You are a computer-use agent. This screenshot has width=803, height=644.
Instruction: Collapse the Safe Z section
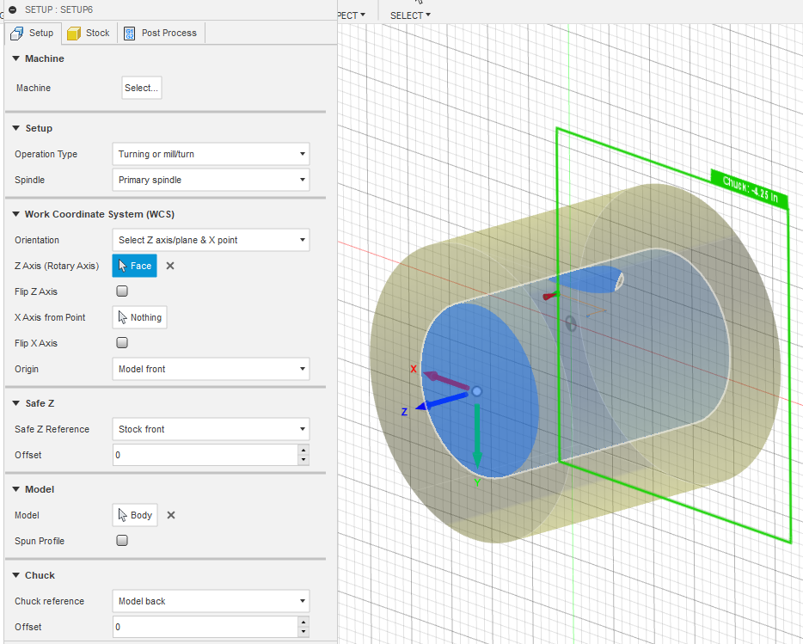(15, 403)
